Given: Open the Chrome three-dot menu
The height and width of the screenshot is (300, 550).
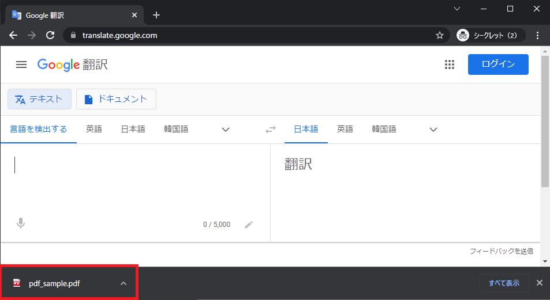Looking at the screenshot, I should (537, 35).
